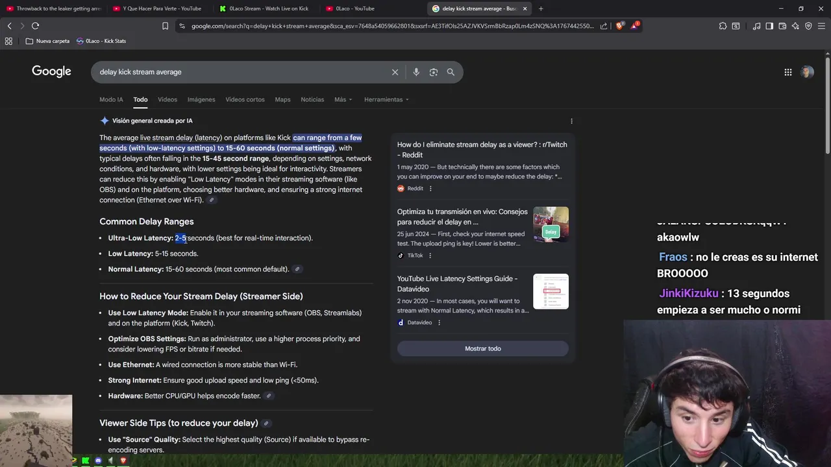Screen dimensions: 831x467
Task: Select the Videos search tab
Action: [167, 99]
